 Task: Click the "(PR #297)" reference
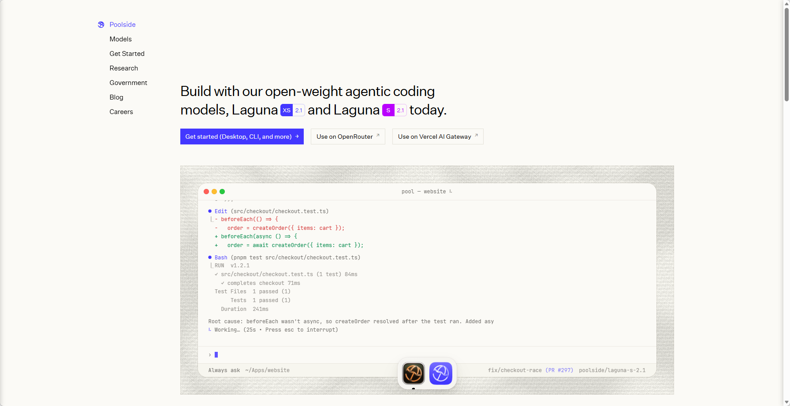tap(559, 370)
